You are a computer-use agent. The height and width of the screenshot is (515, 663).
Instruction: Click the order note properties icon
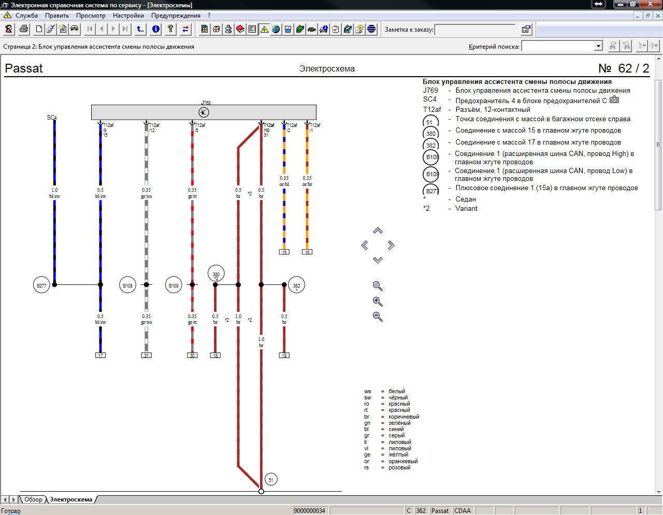[x=526, y=30]
